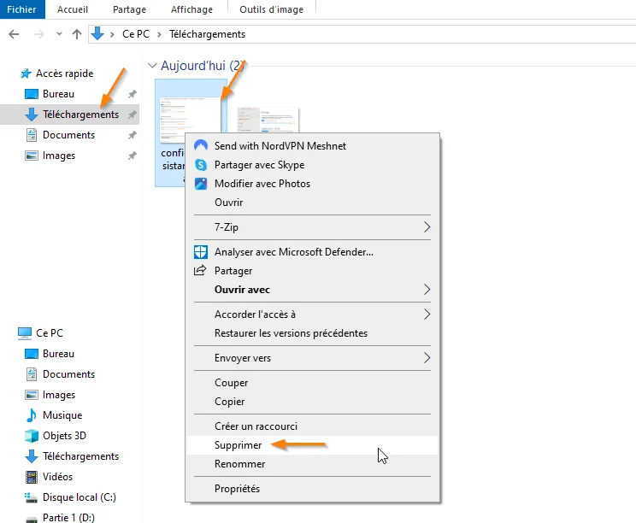
Task: Open the Fichier ribbon tab
Action: point(22,9)
